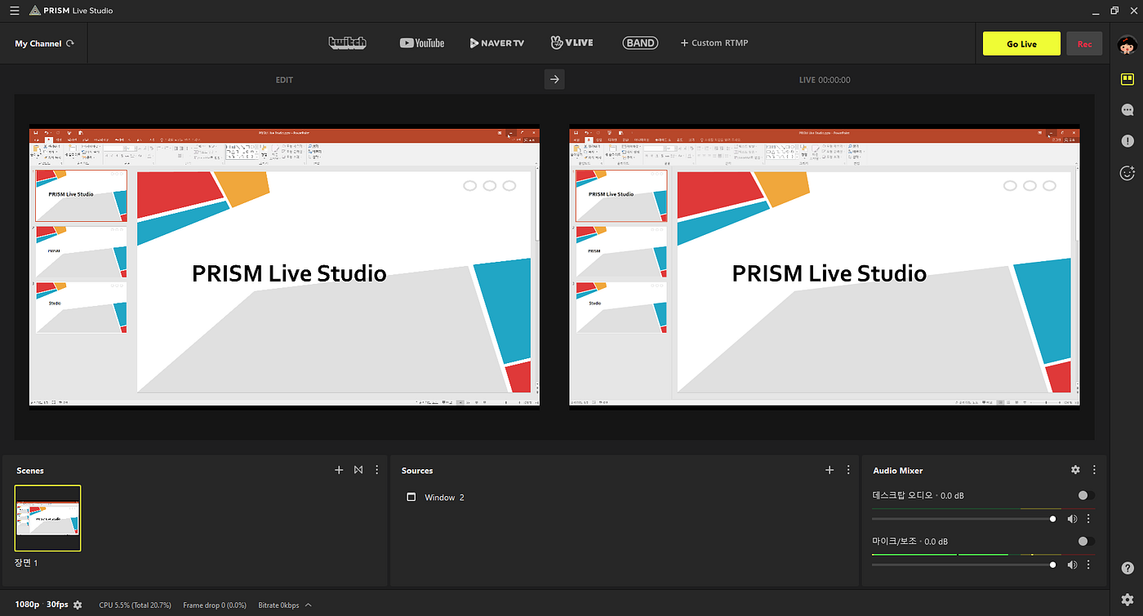
Task: Click the EDIT preview PowerPoint window
Action: pyautogui.click(x=284, y=267)
